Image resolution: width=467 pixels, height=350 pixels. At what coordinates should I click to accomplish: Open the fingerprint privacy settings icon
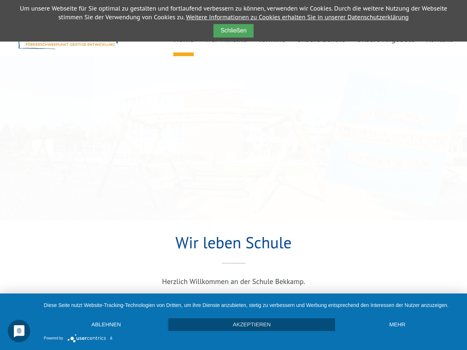pos(19,331)
